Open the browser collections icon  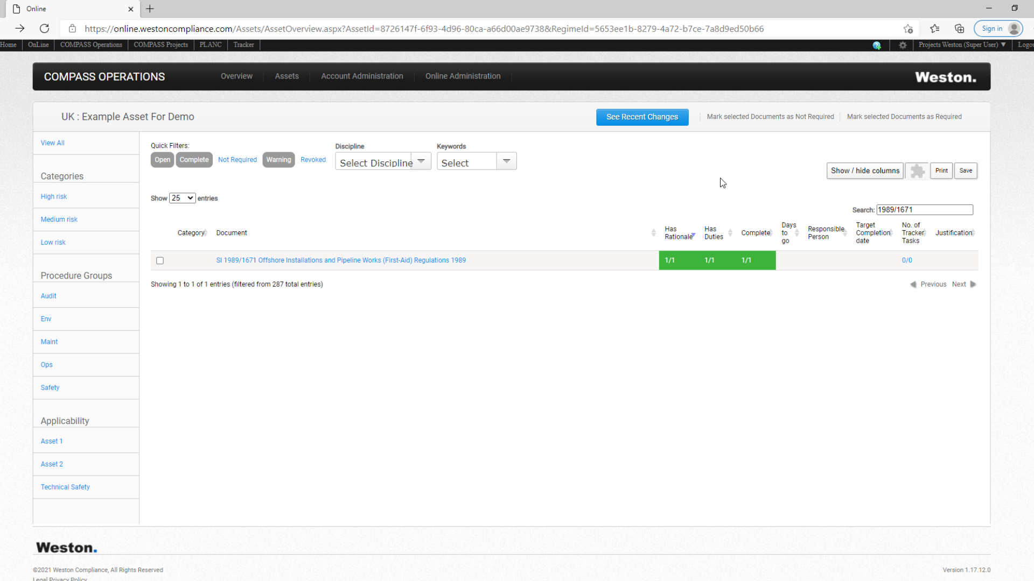959,29
